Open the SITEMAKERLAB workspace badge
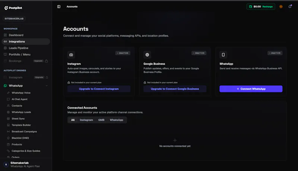This screenshot has height=171, width=298. [14, 19]
